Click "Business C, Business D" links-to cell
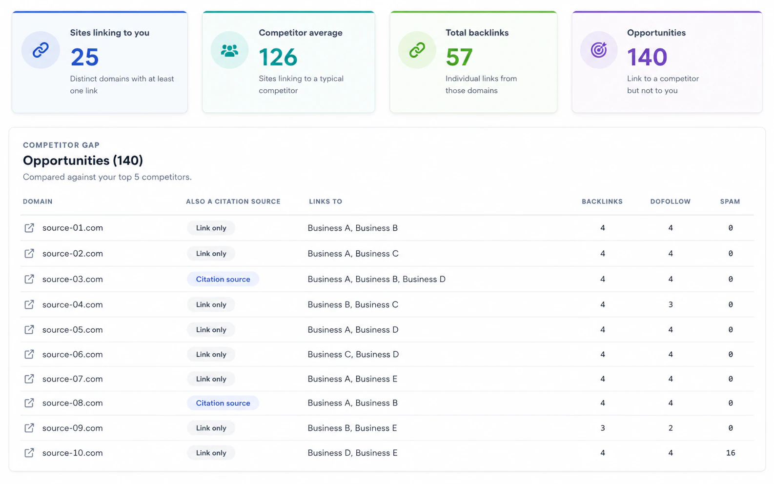 click(x=353, y=354)
